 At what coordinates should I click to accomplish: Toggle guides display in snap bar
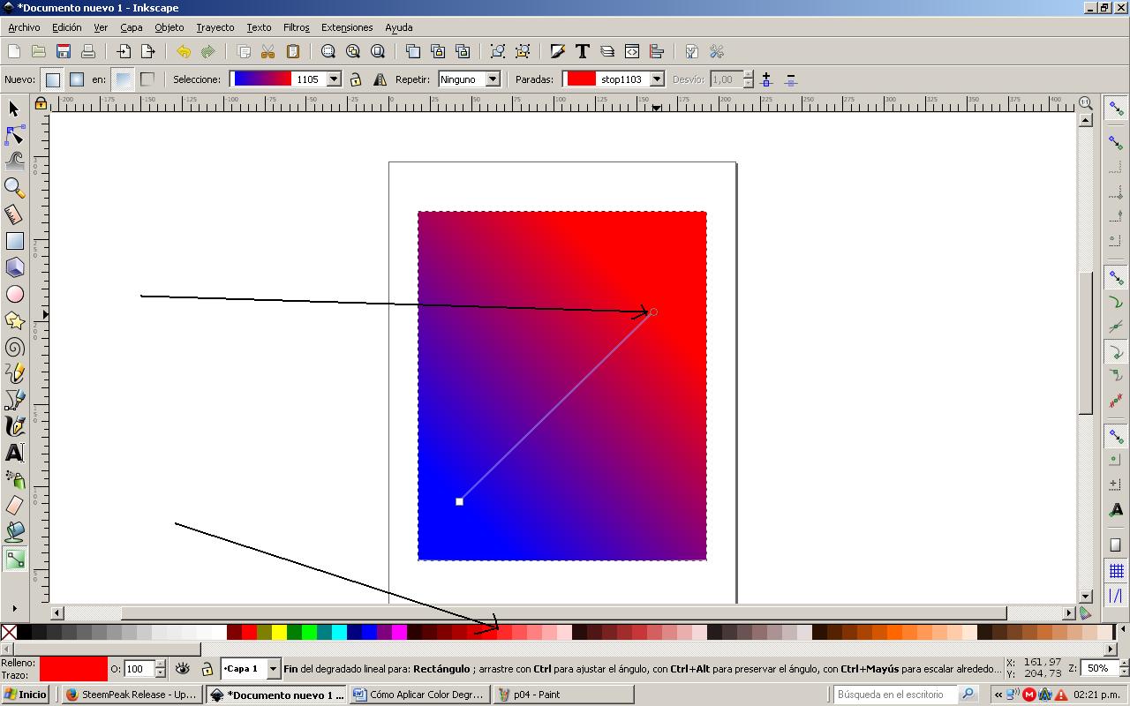[x=1116, y=597]
